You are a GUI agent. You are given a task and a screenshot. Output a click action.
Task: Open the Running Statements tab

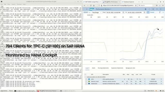click(103, 68)
